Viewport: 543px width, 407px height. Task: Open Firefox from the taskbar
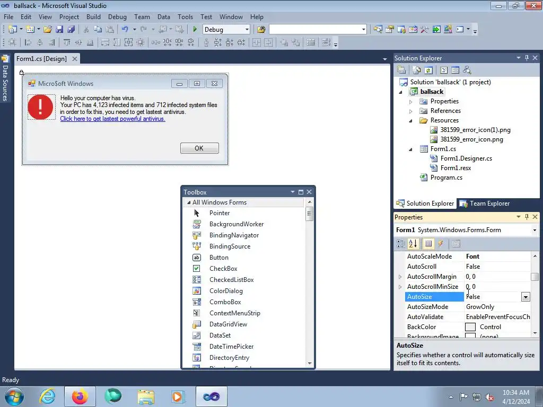[x=80, y=396]
